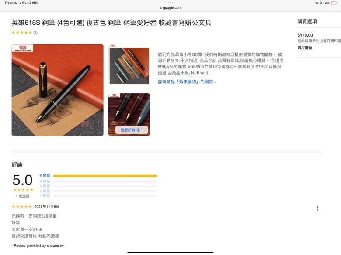Tap the battery indicator in the status bar

[334, 3]
